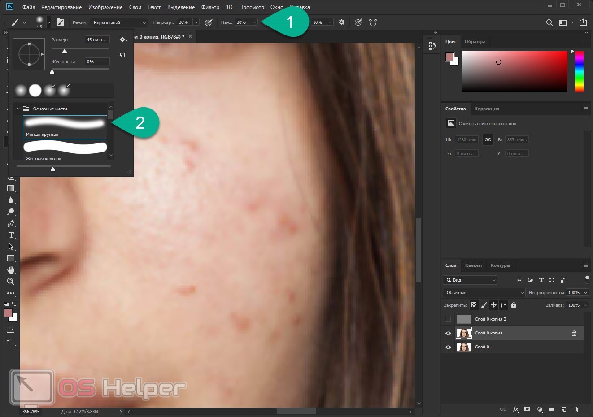Open the search icon in options bar
The image size is (593, 417).
549,22
